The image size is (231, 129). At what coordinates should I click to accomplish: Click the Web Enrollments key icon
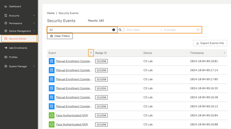6,48
